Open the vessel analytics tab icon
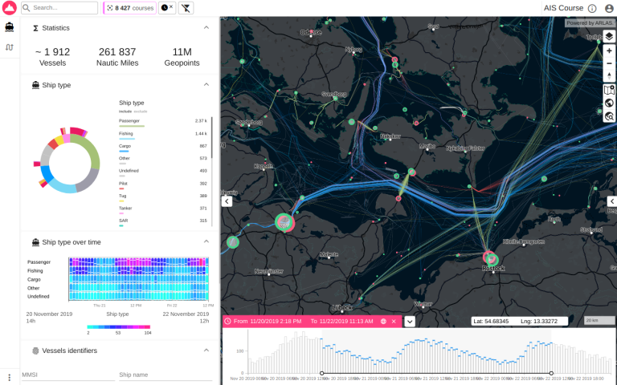 (x=10, y=27)
